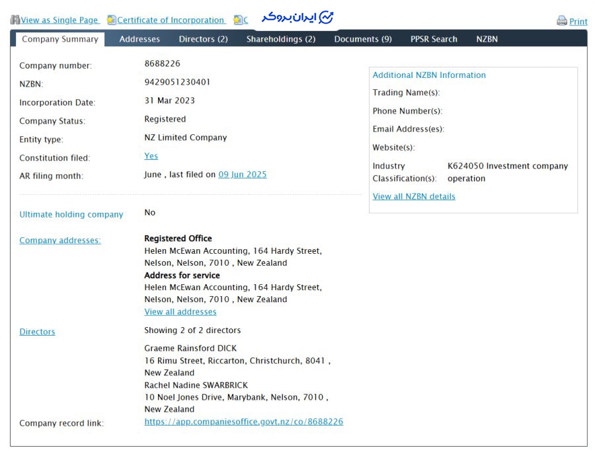Open the Certificate of Incorporation link

pyautogui.click(x=171, y=20)
